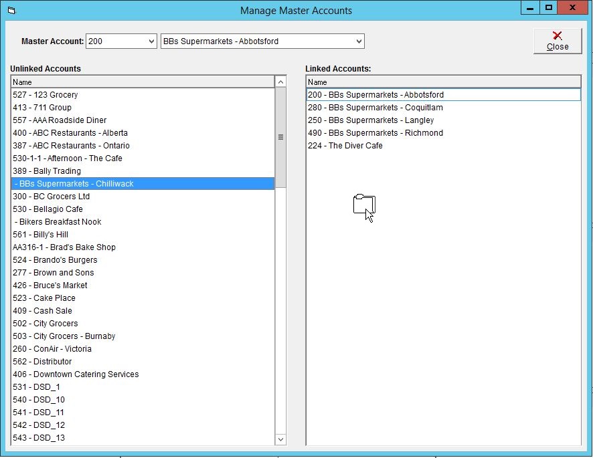
Task: Select 502 - City Grocers
Action: click(143, 324)
